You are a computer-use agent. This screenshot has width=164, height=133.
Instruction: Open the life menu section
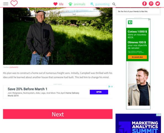pos(61,4)
